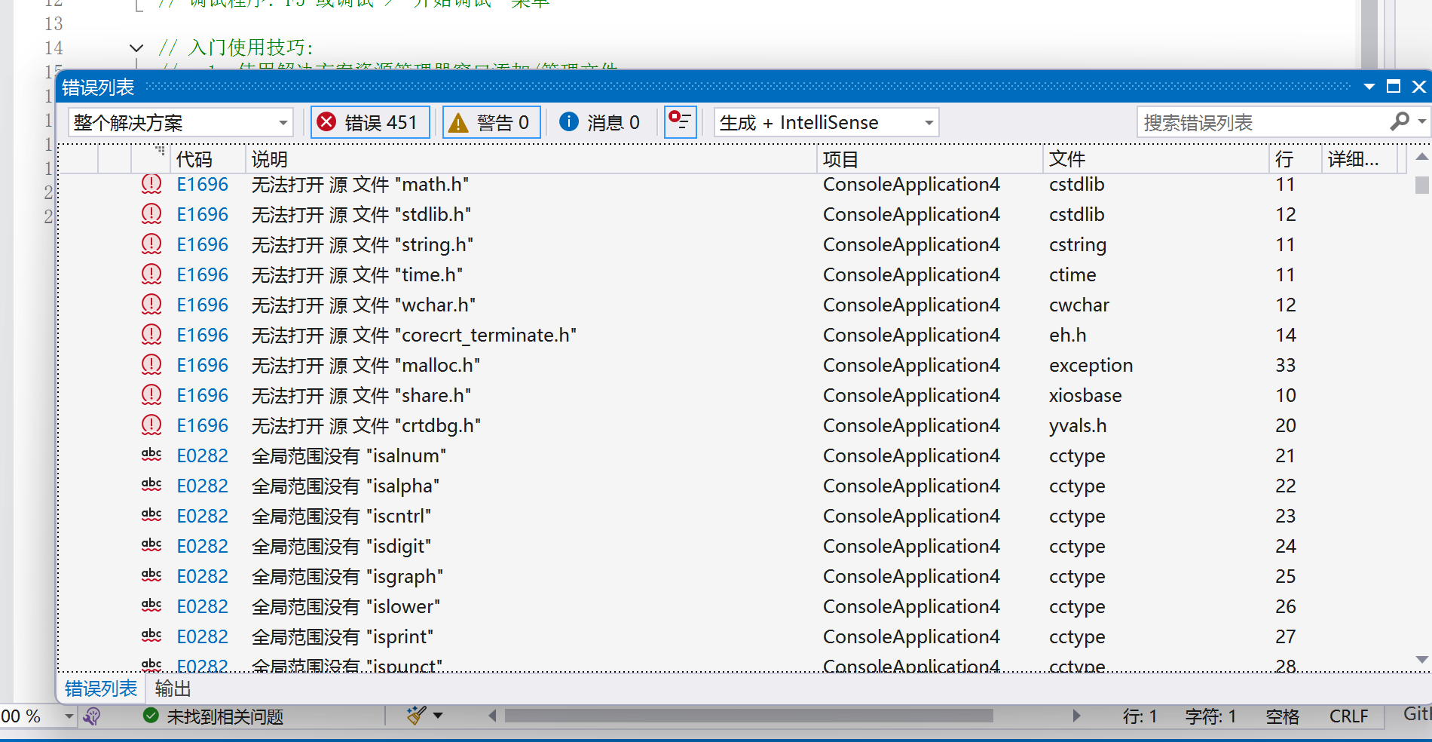Sort by the 代码 column header
The image size is (1432, 742).
point(208,159)
